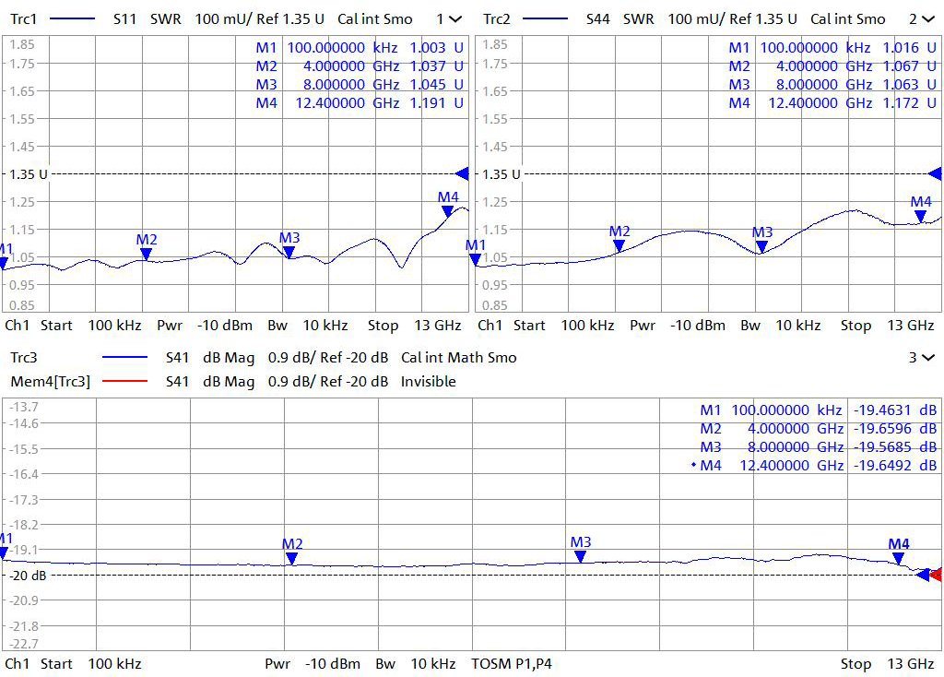Activate the Mem4[Trc3] memory trace label

coord(50,381)
